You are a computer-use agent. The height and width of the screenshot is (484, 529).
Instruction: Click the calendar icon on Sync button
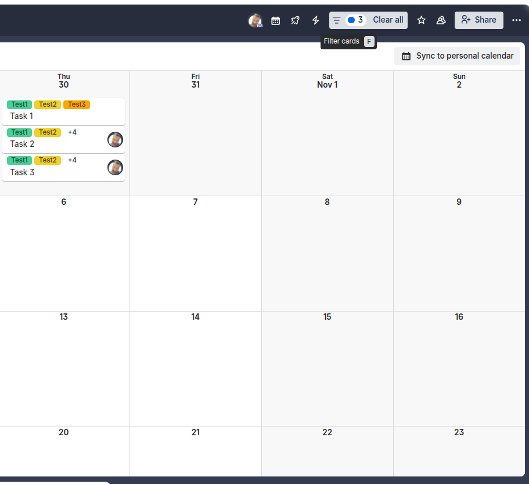tap(406, 56)
